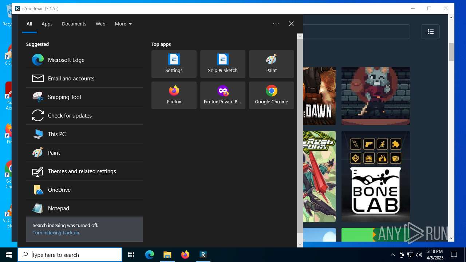Viewport: 466px width, 262px height.
Task: Launch Snipping Tool from the Suggested list
Action: point(84,97)
